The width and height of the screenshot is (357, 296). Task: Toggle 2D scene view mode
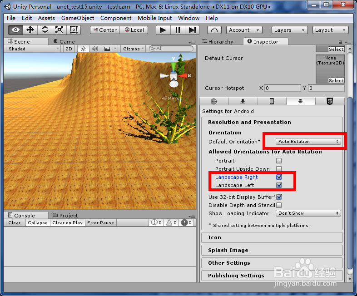point(69,49)
